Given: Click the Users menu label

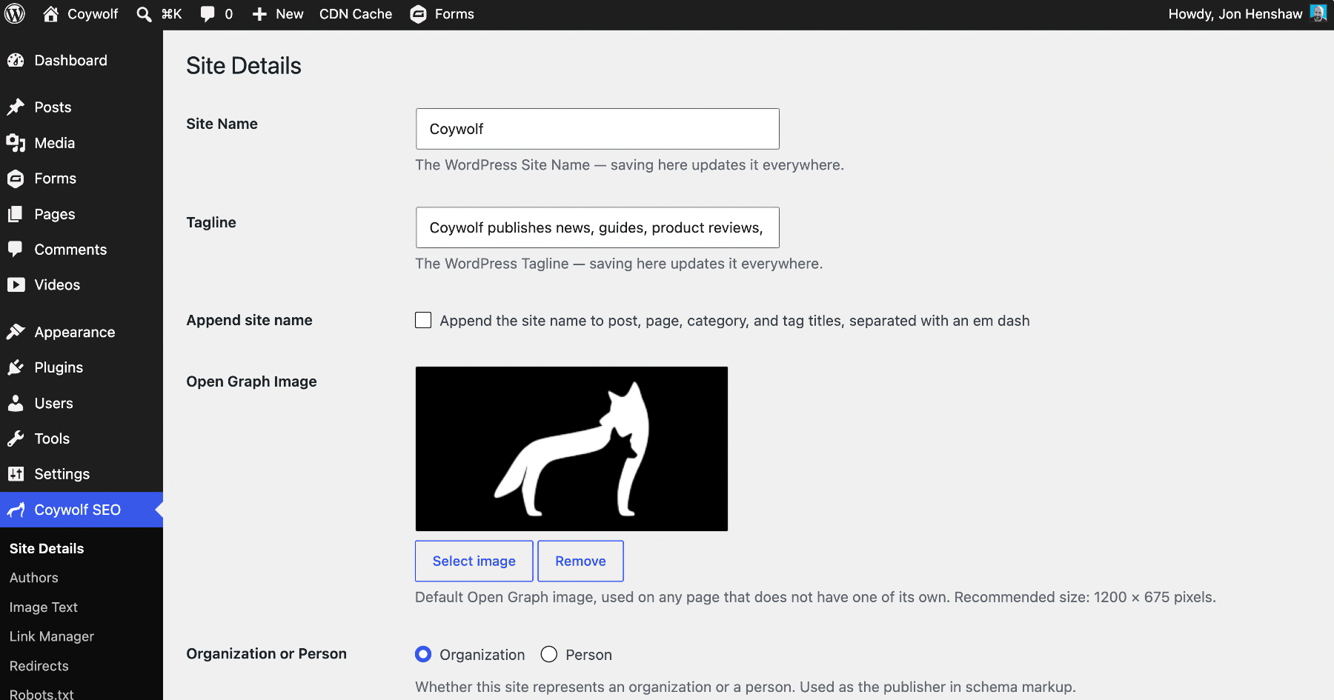Looking at the screenshot, I should coord(54,403).
